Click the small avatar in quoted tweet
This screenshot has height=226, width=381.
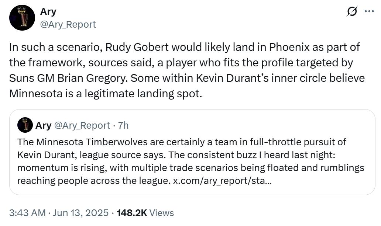pos(25,125)
